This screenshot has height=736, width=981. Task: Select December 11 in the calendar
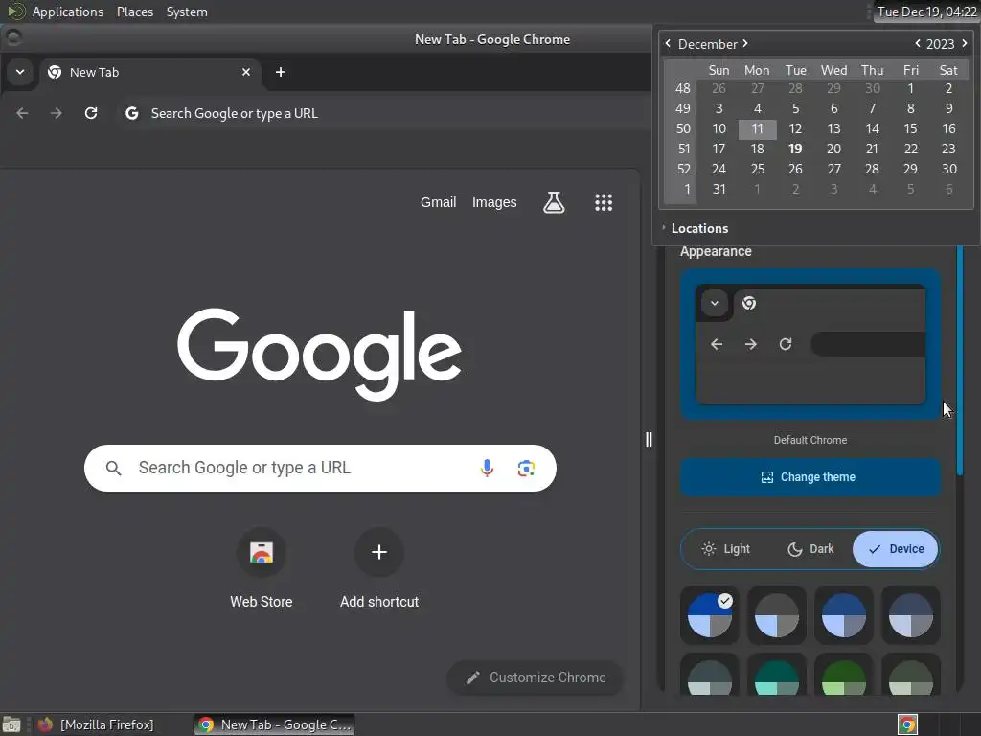(x=757, y=129)
